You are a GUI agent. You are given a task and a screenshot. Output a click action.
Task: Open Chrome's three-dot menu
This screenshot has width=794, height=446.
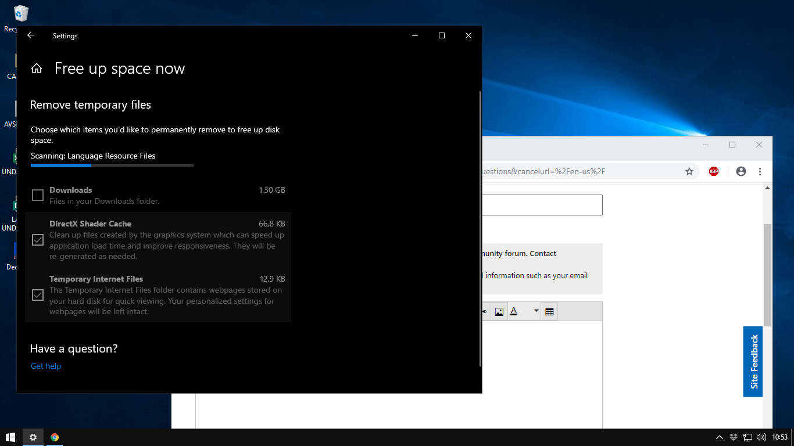[760, 171]
